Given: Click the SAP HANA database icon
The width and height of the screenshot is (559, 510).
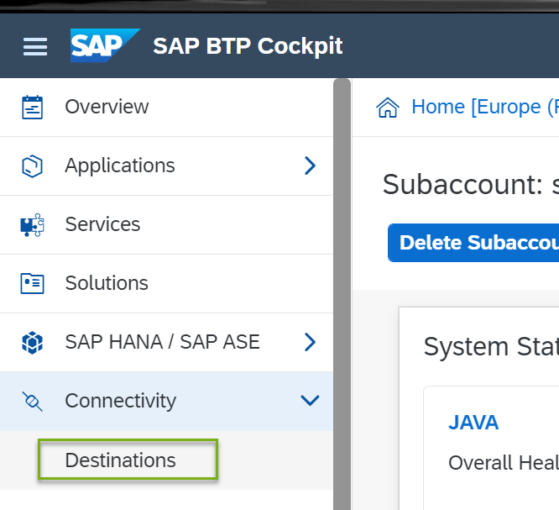Looking at the screenshot, I should pos(32,343).
